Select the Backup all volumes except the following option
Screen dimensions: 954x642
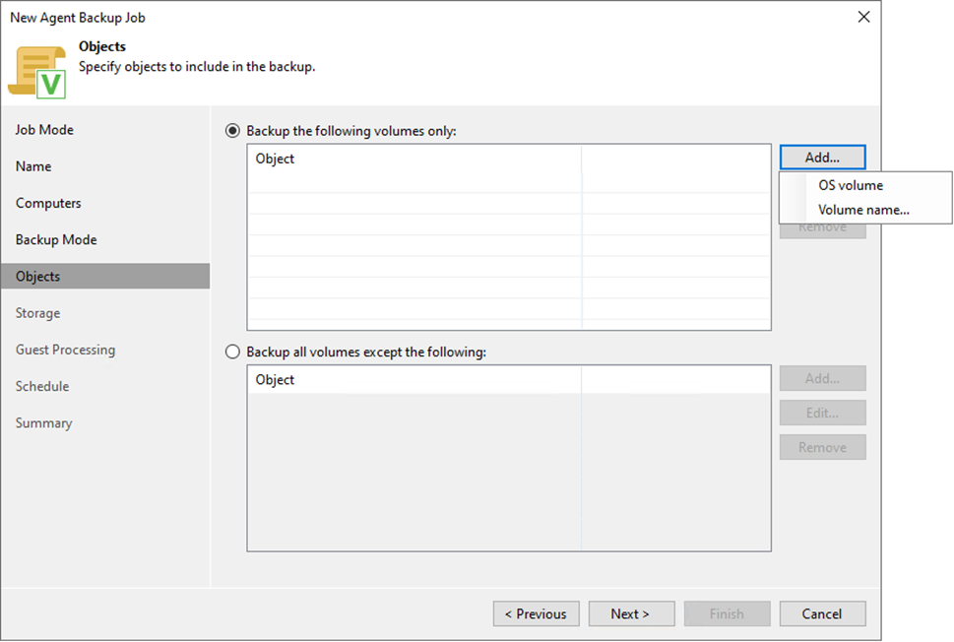232,352
